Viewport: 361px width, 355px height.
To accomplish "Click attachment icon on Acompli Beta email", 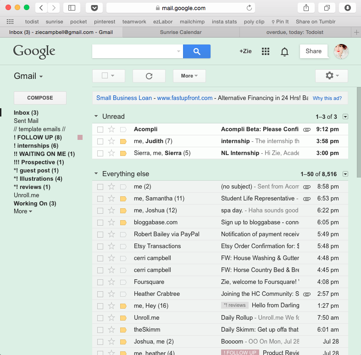I will (x=307, y=130).
